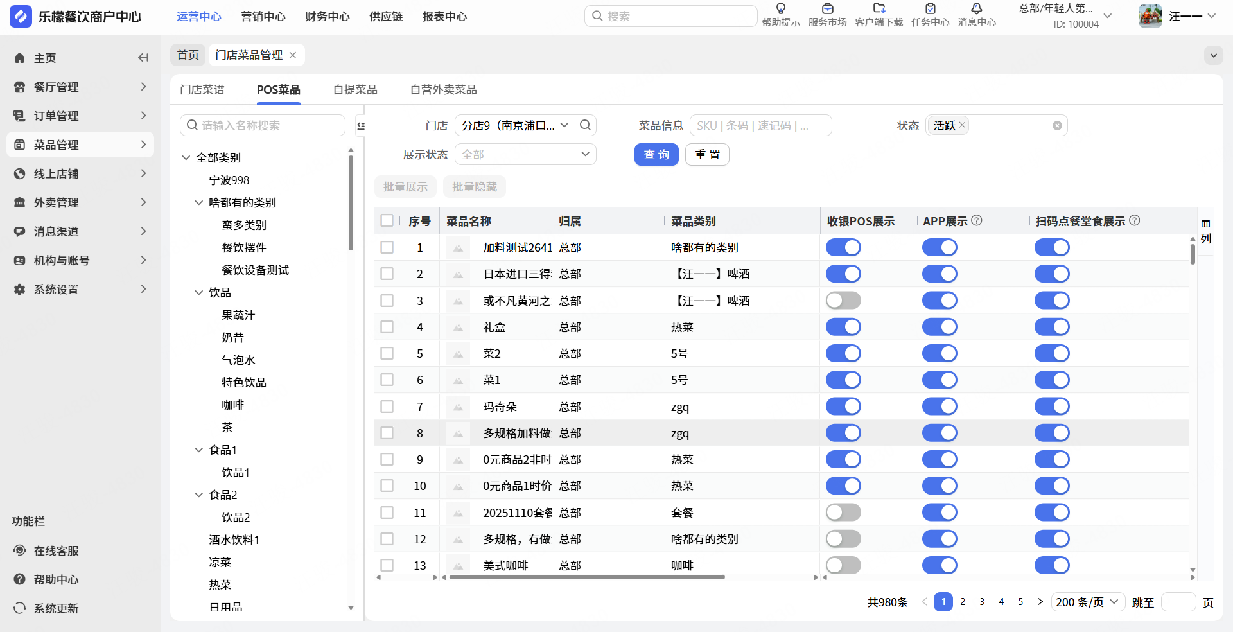This screenshot has width=1233, height=632.
Task: Turn on 收银POS展示 for row 3
Action: pyautogui.click(x=843, y=301)
